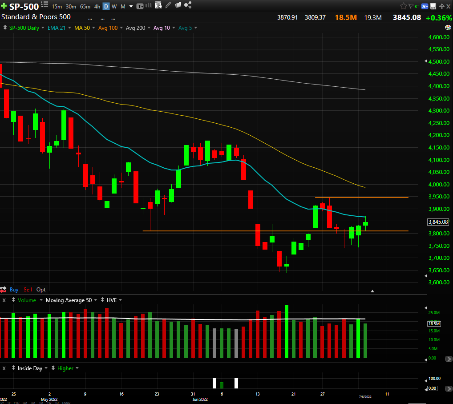This screenshot has height=404, width=453.
Task: Click the four-arrow move window icon
Action: [441, 6]
